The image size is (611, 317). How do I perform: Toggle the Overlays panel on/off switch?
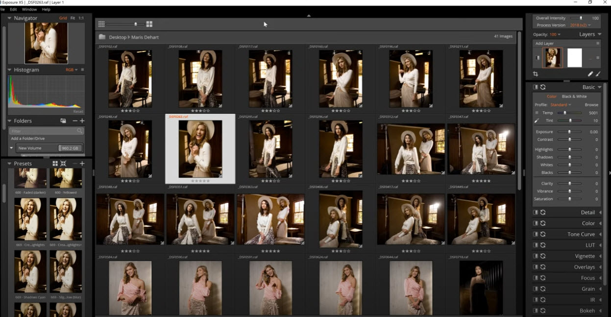click(536, 267)
